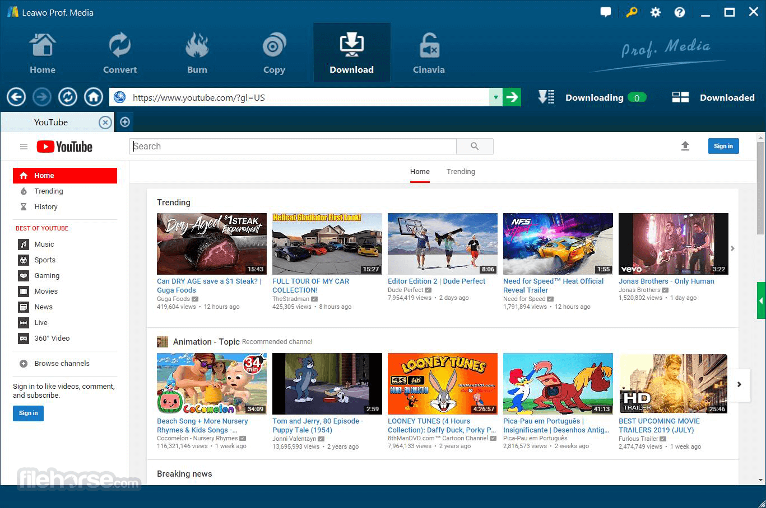This screenshot has width=766, height=508.
Task: Open Need for Speed Heat trailer link
Action: pos(553,286)
